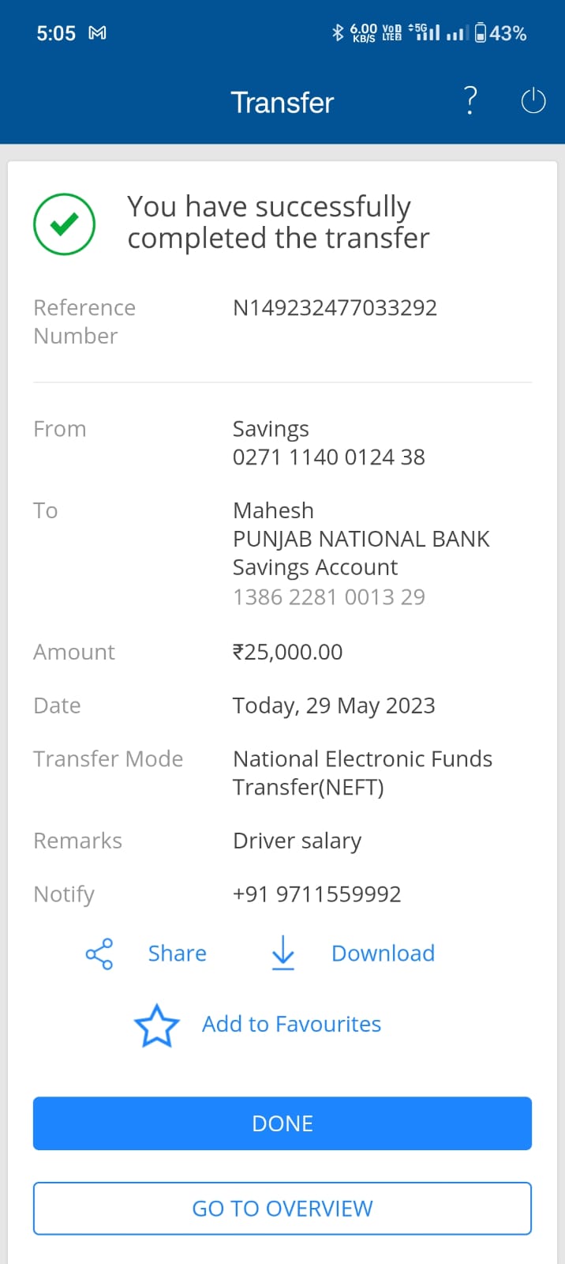Viewport: 565px width, 1264px height.
Task: Tap the amount ₹25,000.00
Action: 287,652
